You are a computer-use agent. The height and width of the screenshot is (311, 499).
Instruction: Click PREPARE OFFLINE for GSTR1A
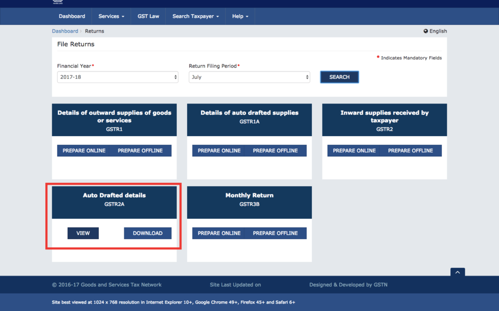pos(276,151)
